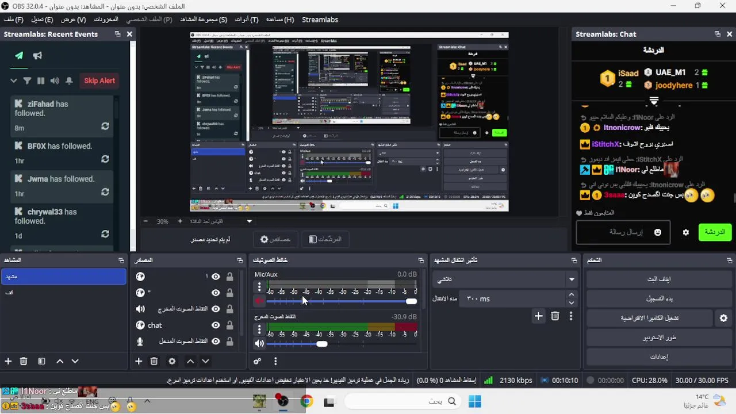Open desktop audio channel options three-dots

coord(259,329)
